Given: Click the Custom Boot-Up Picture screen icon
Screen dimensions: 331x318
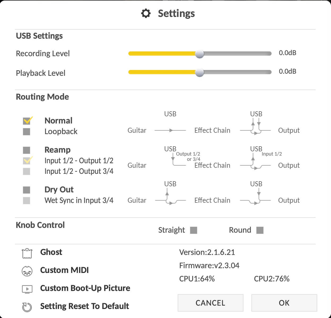Looking at the screenshot, I should [27, 289].
